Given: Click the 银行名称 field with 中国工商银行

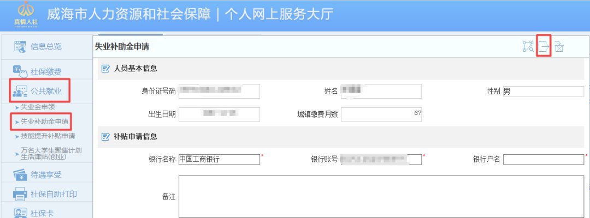Looking at the screenshot, I should tap(220, 159).
